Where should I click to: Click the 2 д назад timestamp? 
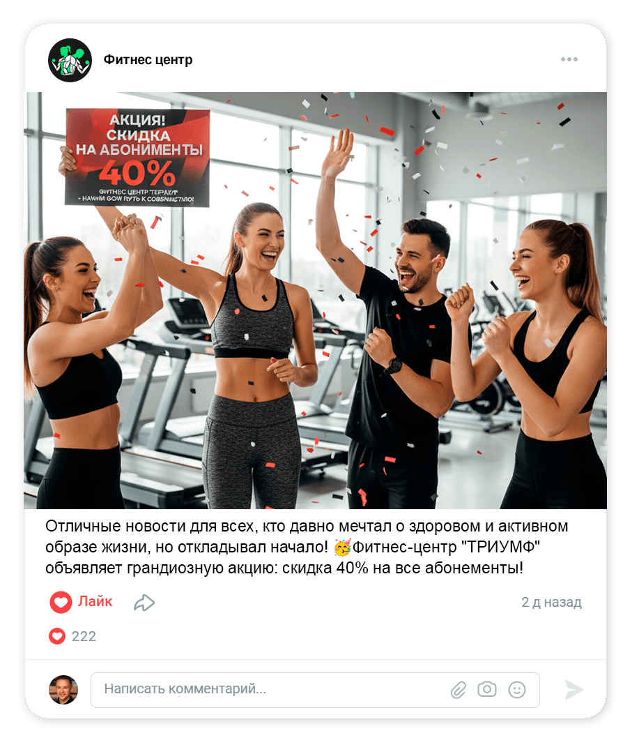pyautogui.click(x=552, y=602)
